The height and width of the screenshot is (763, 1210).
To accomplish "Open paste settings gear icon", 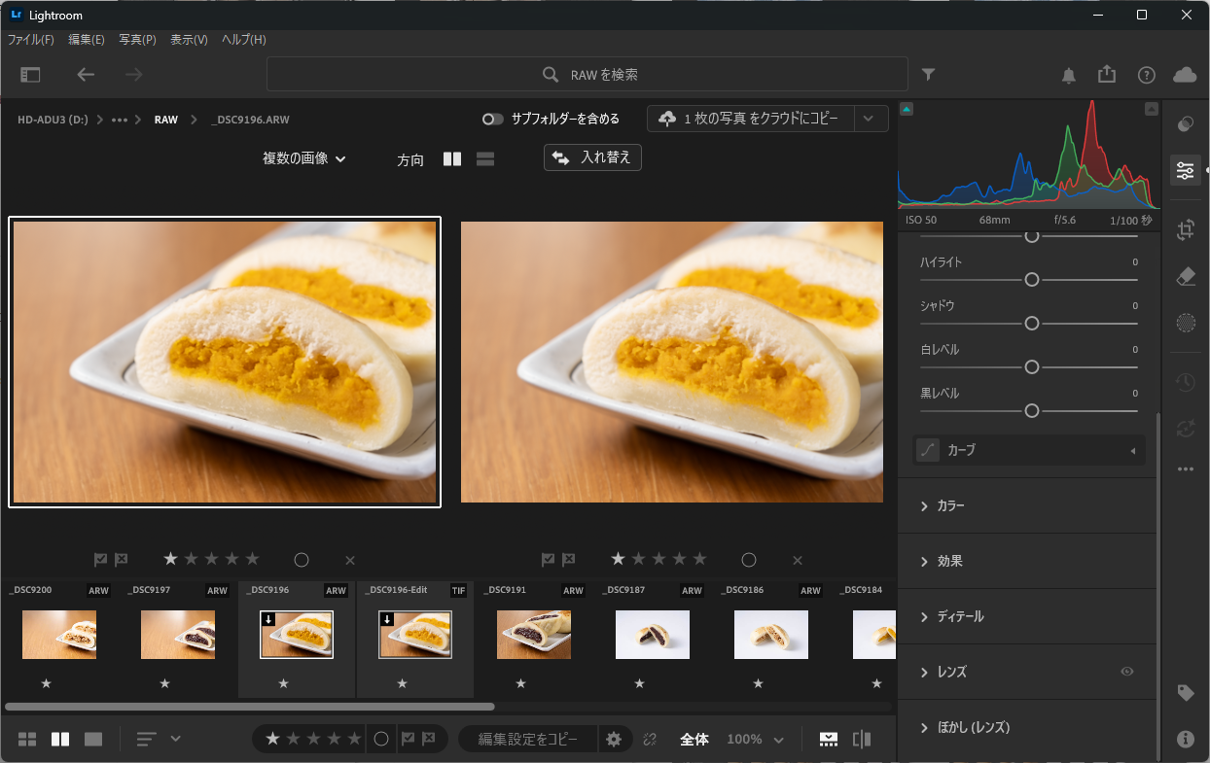I will click(x=614, y=739).
